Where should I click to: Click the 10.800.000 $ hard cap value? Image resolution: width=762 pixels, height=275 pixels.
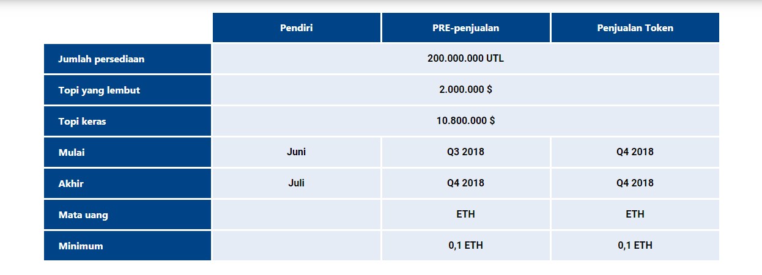click(x=466, y=121)
